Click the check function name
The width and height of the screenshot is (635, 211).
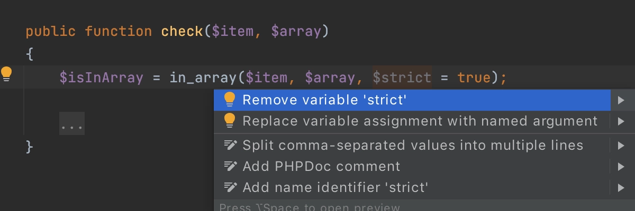(182, 31)
